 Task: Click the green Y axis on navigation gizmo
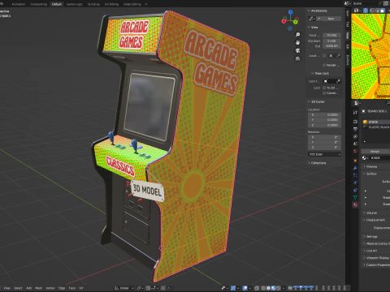point(296,22)
